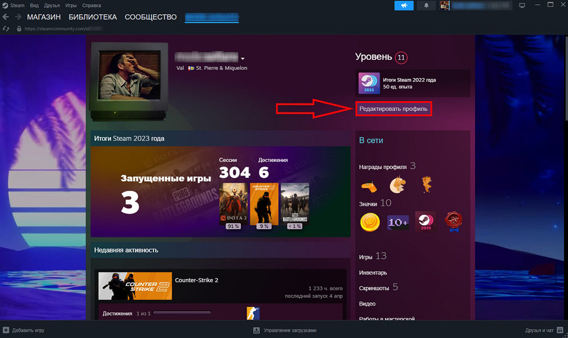Open the Друзья menu
568x338 pixels.
coord(52,5)
